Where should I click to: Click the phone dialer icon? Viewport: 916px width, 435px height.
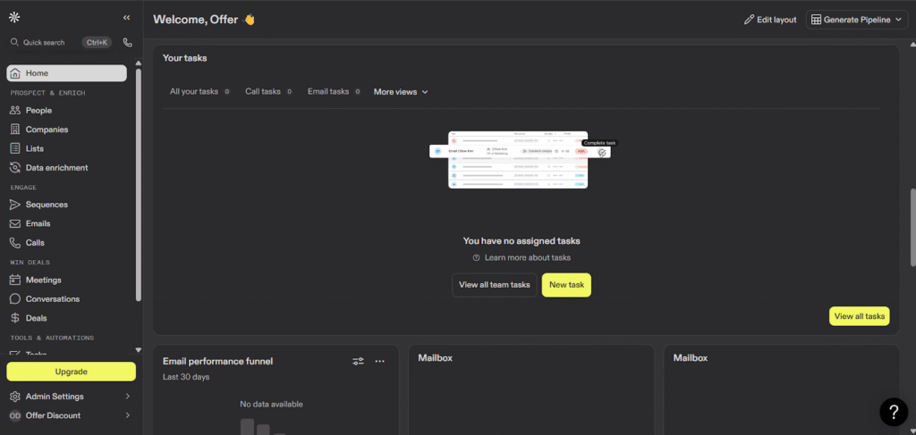click(x=127, y=42)
